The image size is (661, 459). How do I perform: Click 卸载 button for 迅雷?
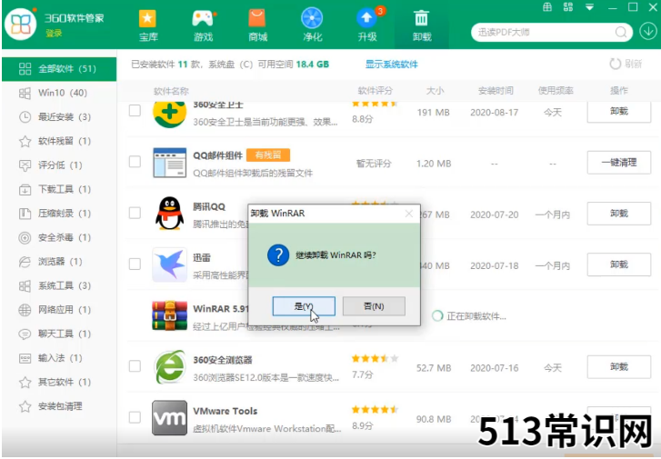(x=619, y=264)
